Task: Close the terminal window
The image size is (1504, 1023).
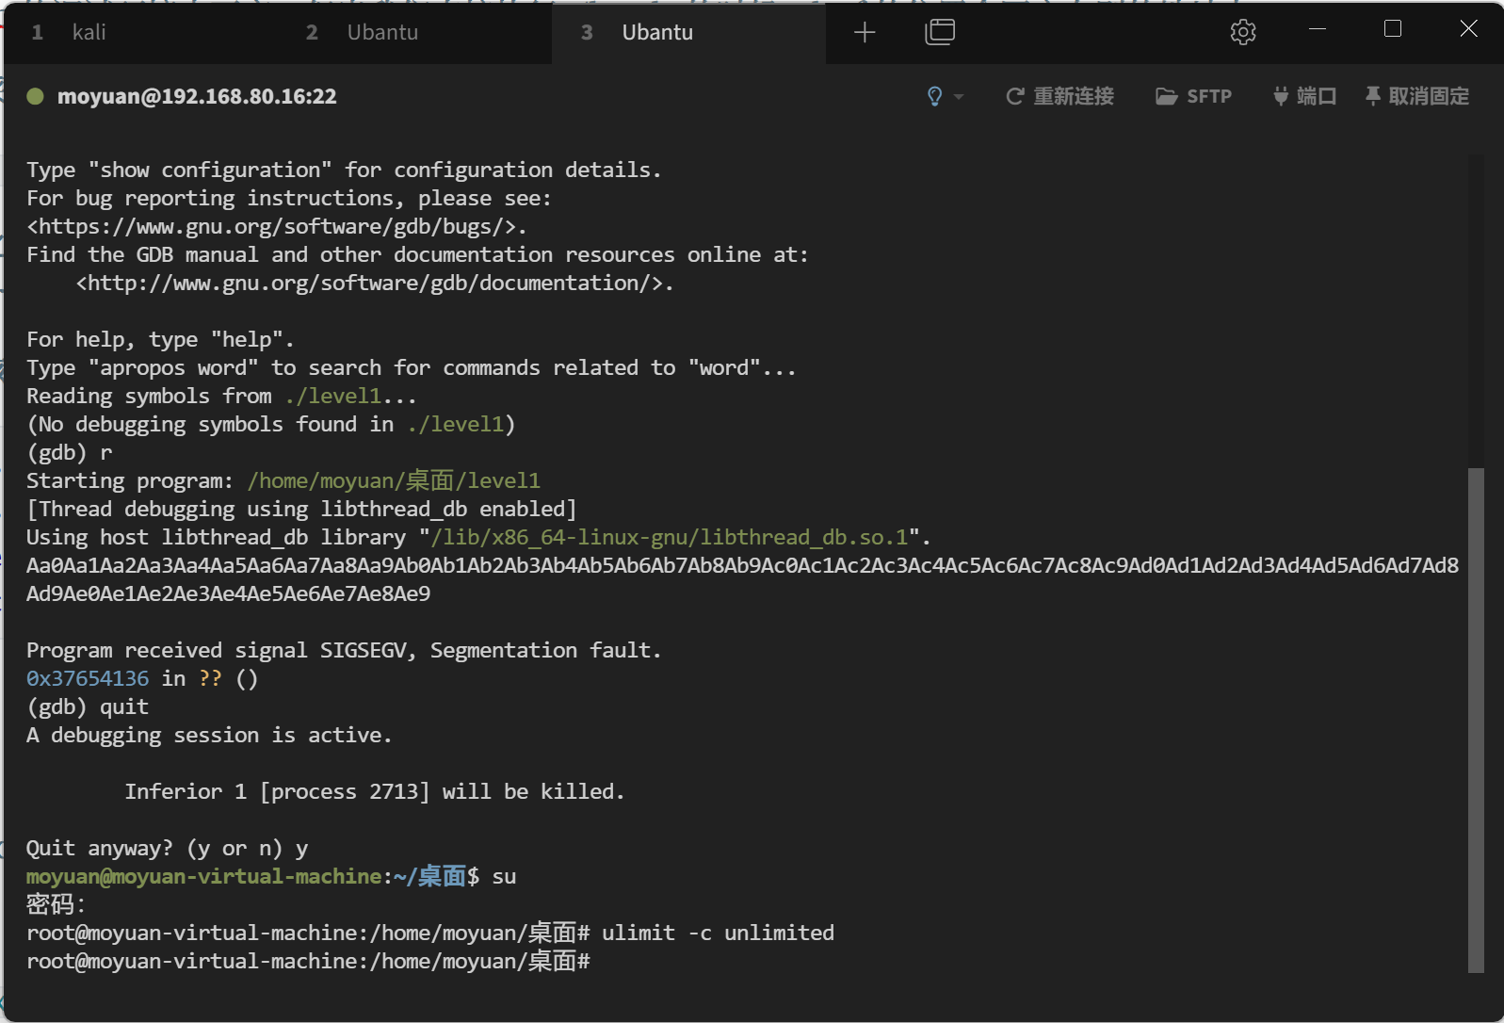Action: 1467,29
